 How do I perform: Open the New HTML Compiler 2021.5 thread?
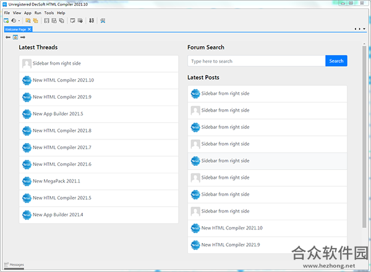(x=99, y=198)
